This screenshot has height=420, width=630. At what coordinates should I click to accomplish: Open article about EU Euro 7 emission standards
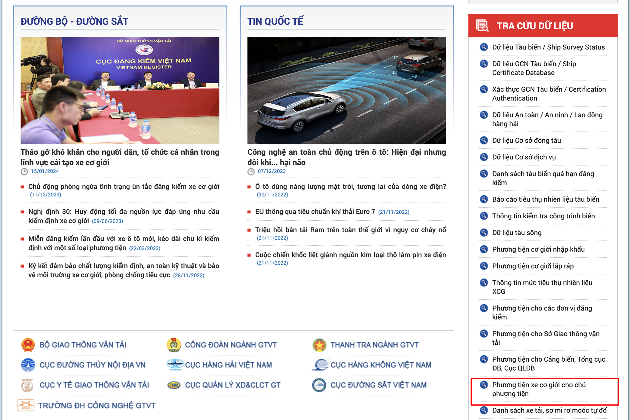(315, 211)
